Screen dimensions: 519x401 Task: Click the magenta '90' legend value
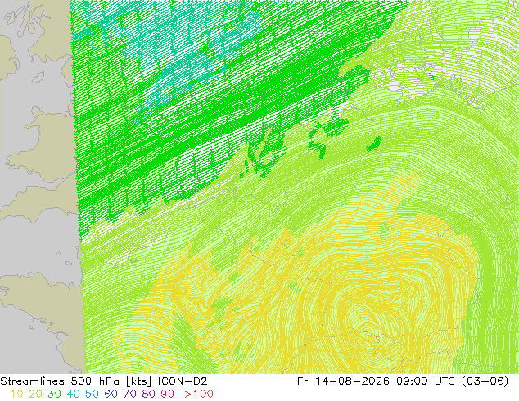pyautogui.click(x=167, y=394)
